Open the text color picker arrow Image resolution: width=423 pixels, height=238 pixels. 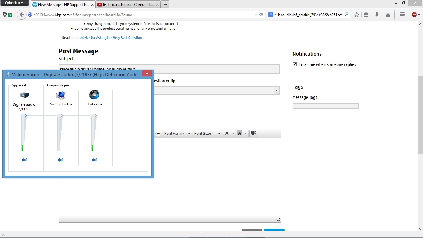[x=233, y=134]
